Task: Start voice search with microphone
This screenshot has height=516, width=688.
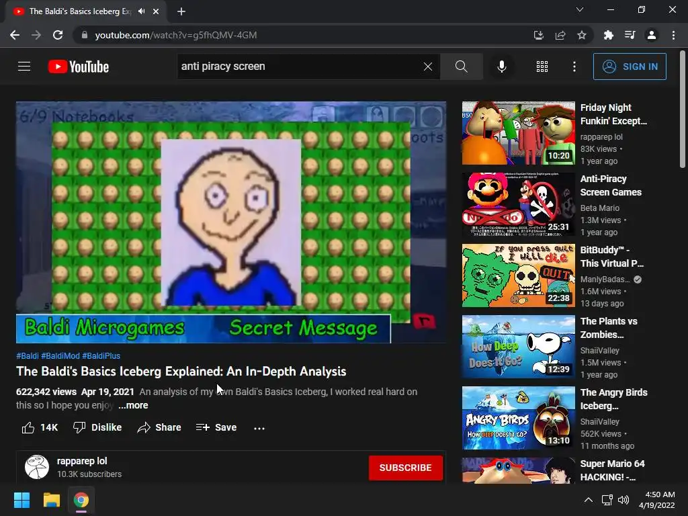Action: (x=501, y=67)
